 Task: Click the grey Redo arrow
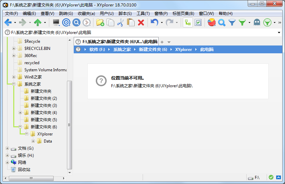coord(170,22)
